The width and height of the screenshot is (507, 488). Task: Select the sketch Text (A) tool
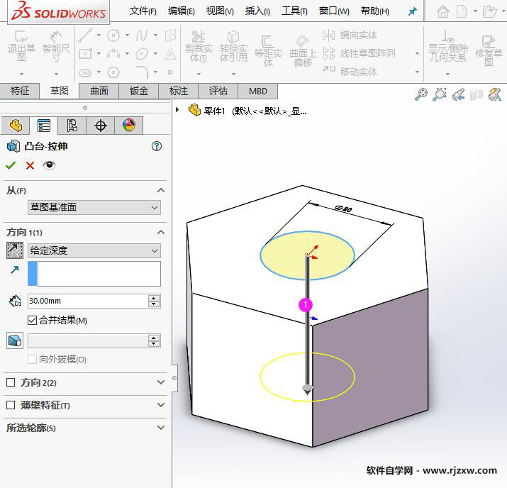click(170, 54)
